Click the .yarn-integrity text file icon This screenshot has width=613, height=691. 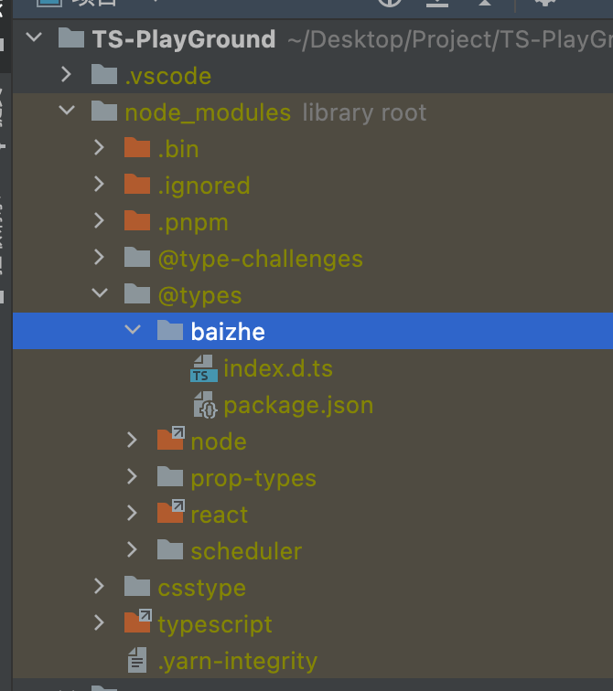[x=137, y=660]
